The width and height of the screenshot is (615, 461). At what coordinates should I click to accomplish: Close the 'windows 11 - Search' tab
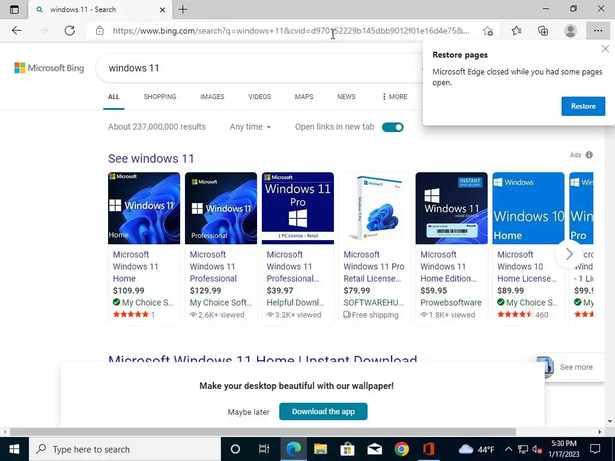(162, 10)
